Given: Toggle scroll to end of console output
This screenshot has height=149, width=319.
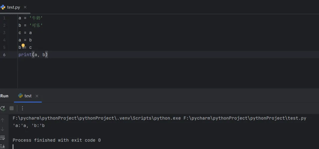Looking at the screenshot, I should (3, 146).
